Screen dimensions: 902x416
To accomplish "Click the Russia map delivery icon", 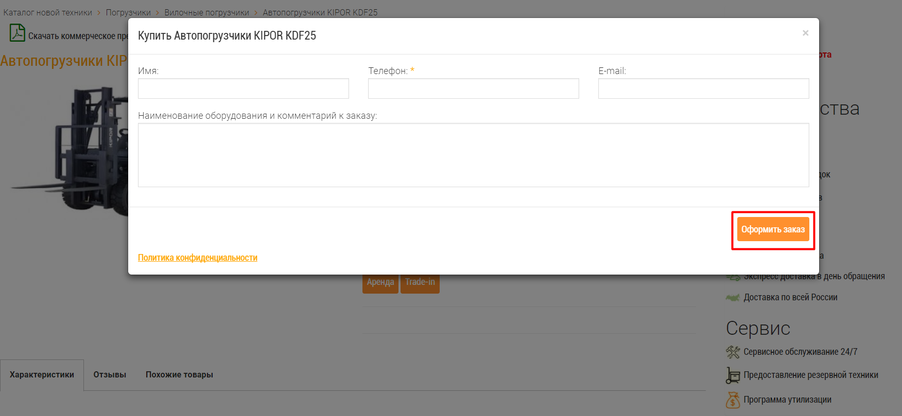I will coord(733,297).
